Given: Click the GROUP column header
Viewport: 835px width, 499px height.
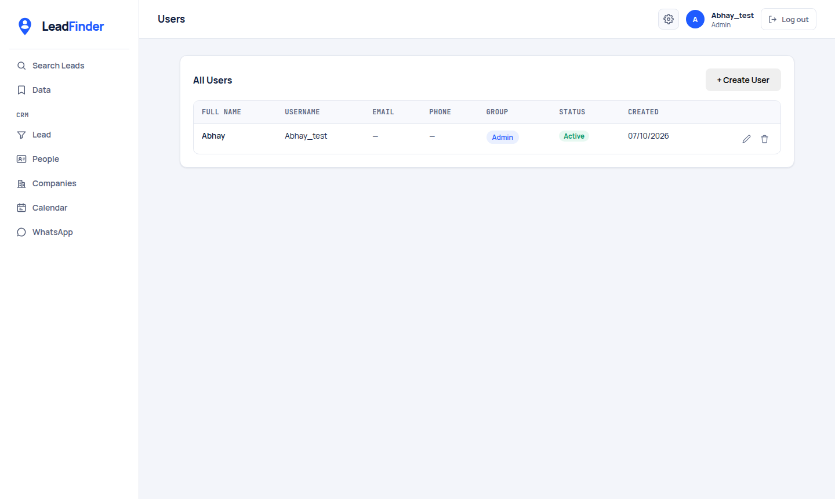Looking at the screenshot, I should (497, 112).
